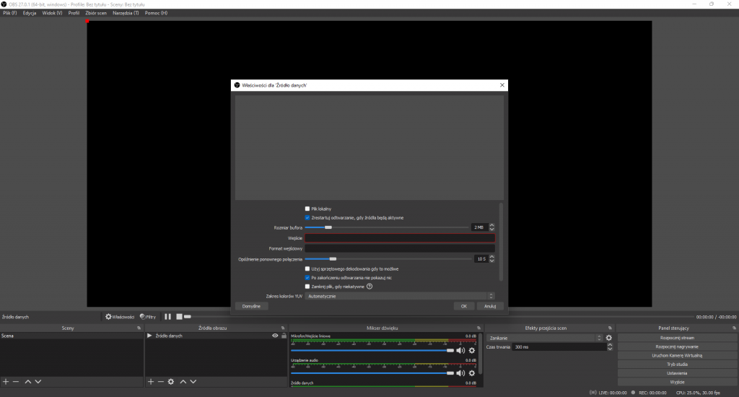Mute the Mikrofon/Wejście liniowe speaker icon
Screen dimensions: 739x397
click(460, 350)
